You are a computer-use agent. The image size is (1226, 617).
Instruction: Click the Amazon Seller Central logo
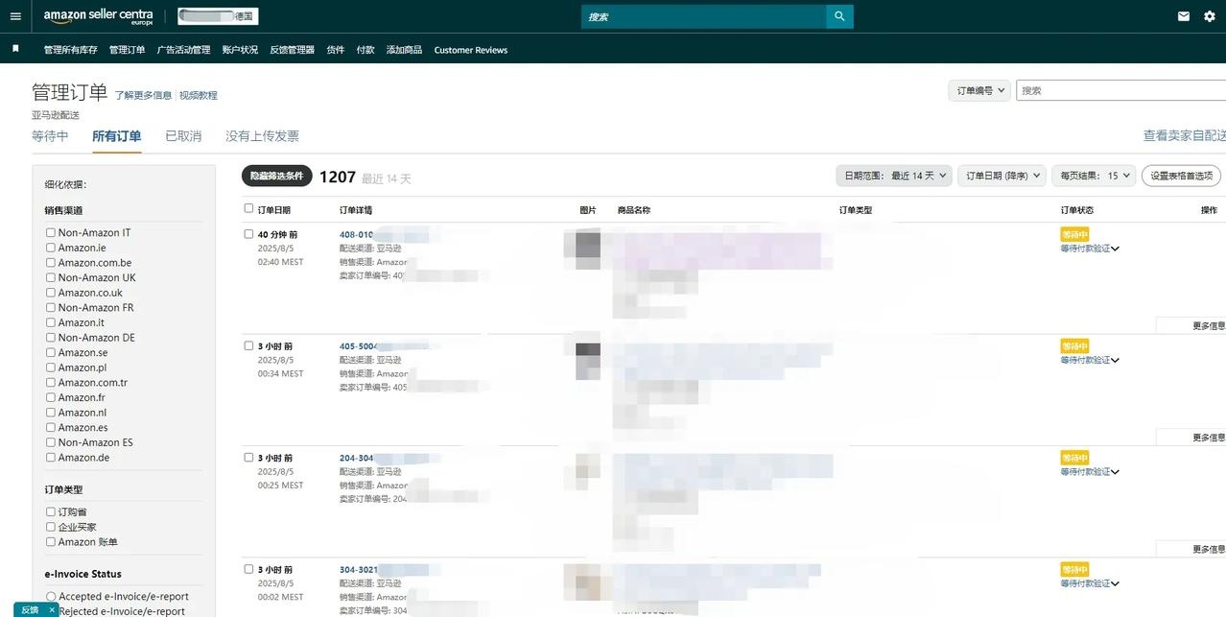[x=98, y=16]
